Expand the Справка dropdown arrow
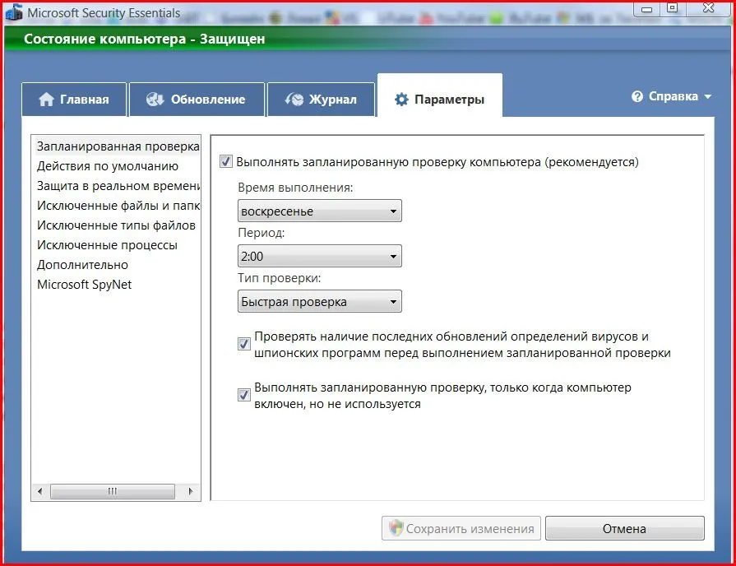The width and height of the screenshot is (736, 566). point(708,96)
